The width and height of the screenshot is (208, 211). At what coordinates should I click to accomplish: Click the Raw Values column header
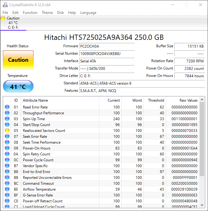pyautogui.click(x=183, y=100)
